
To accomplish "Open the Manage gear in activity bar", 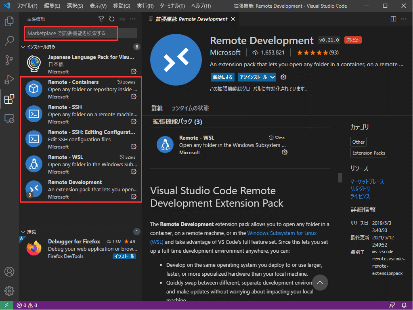I will (9, 291).
